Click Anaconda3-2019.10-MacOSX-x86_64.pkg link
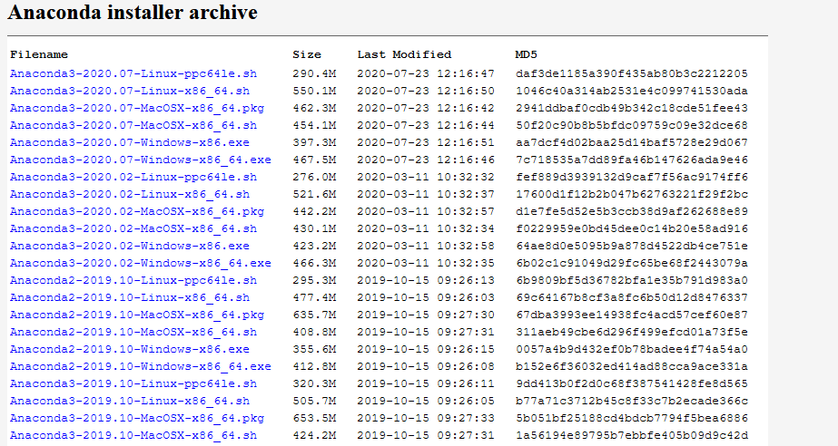Screen dimensions: 838x446 coord(137,418)
